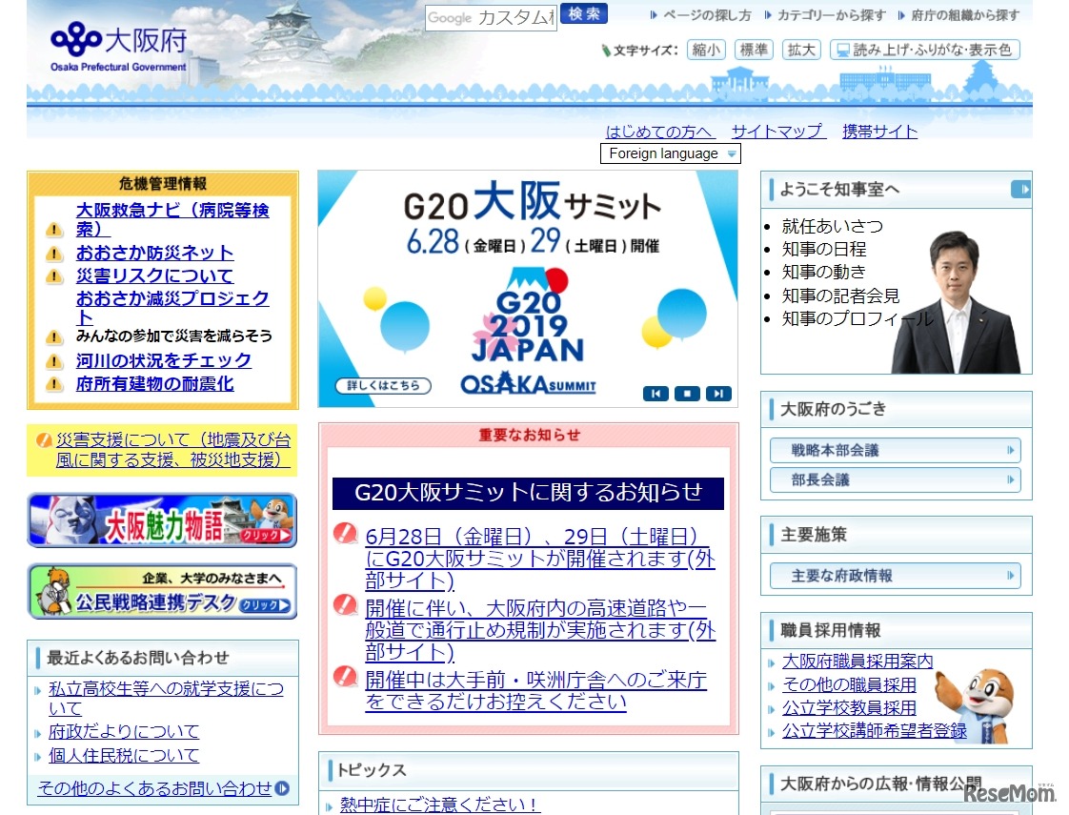Open 府政だよりについて link
The height and width of the screenshot is (815, 1069).
[x=124, y=732]
